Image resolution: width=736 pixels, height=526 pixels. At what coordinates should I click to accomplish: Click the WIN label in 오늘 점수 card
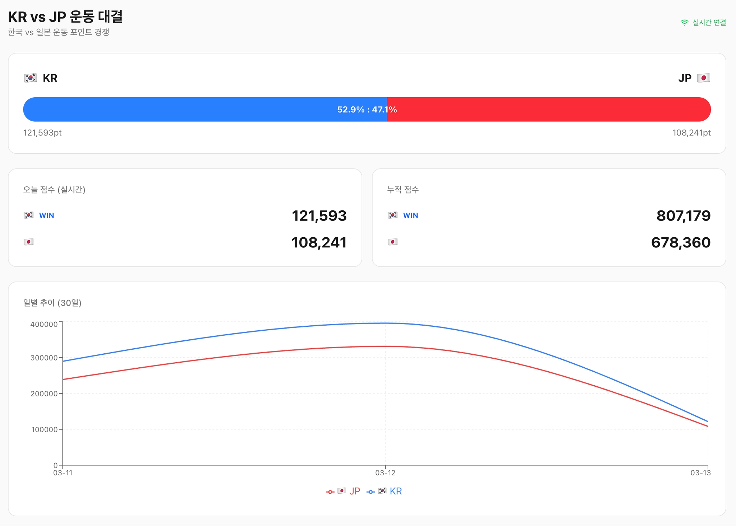(47, 215)
